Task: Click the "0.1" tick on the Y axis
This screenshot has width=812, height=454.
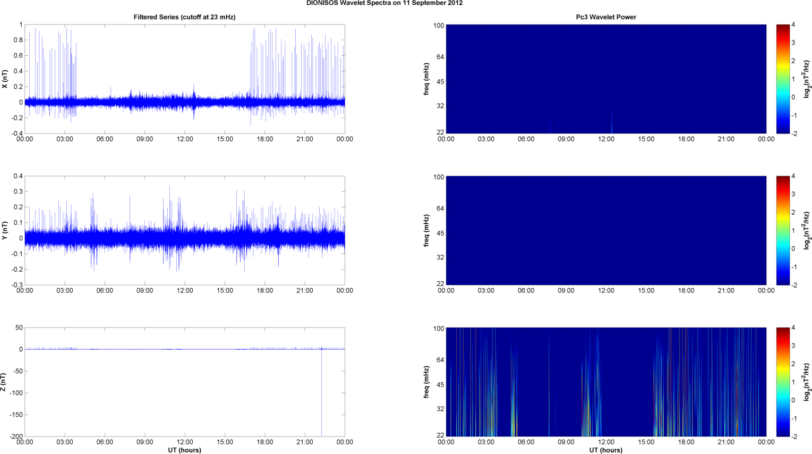Action: pos(18,223)
